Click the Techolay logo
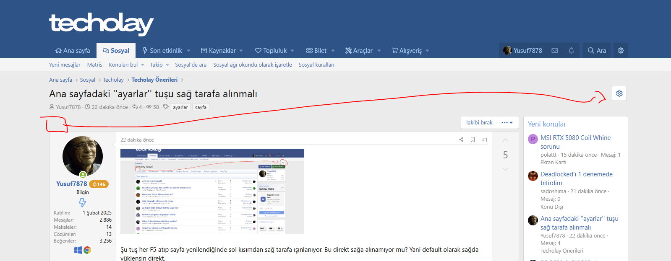The height and width of the screenshot is (261, 671). (102, 24)
